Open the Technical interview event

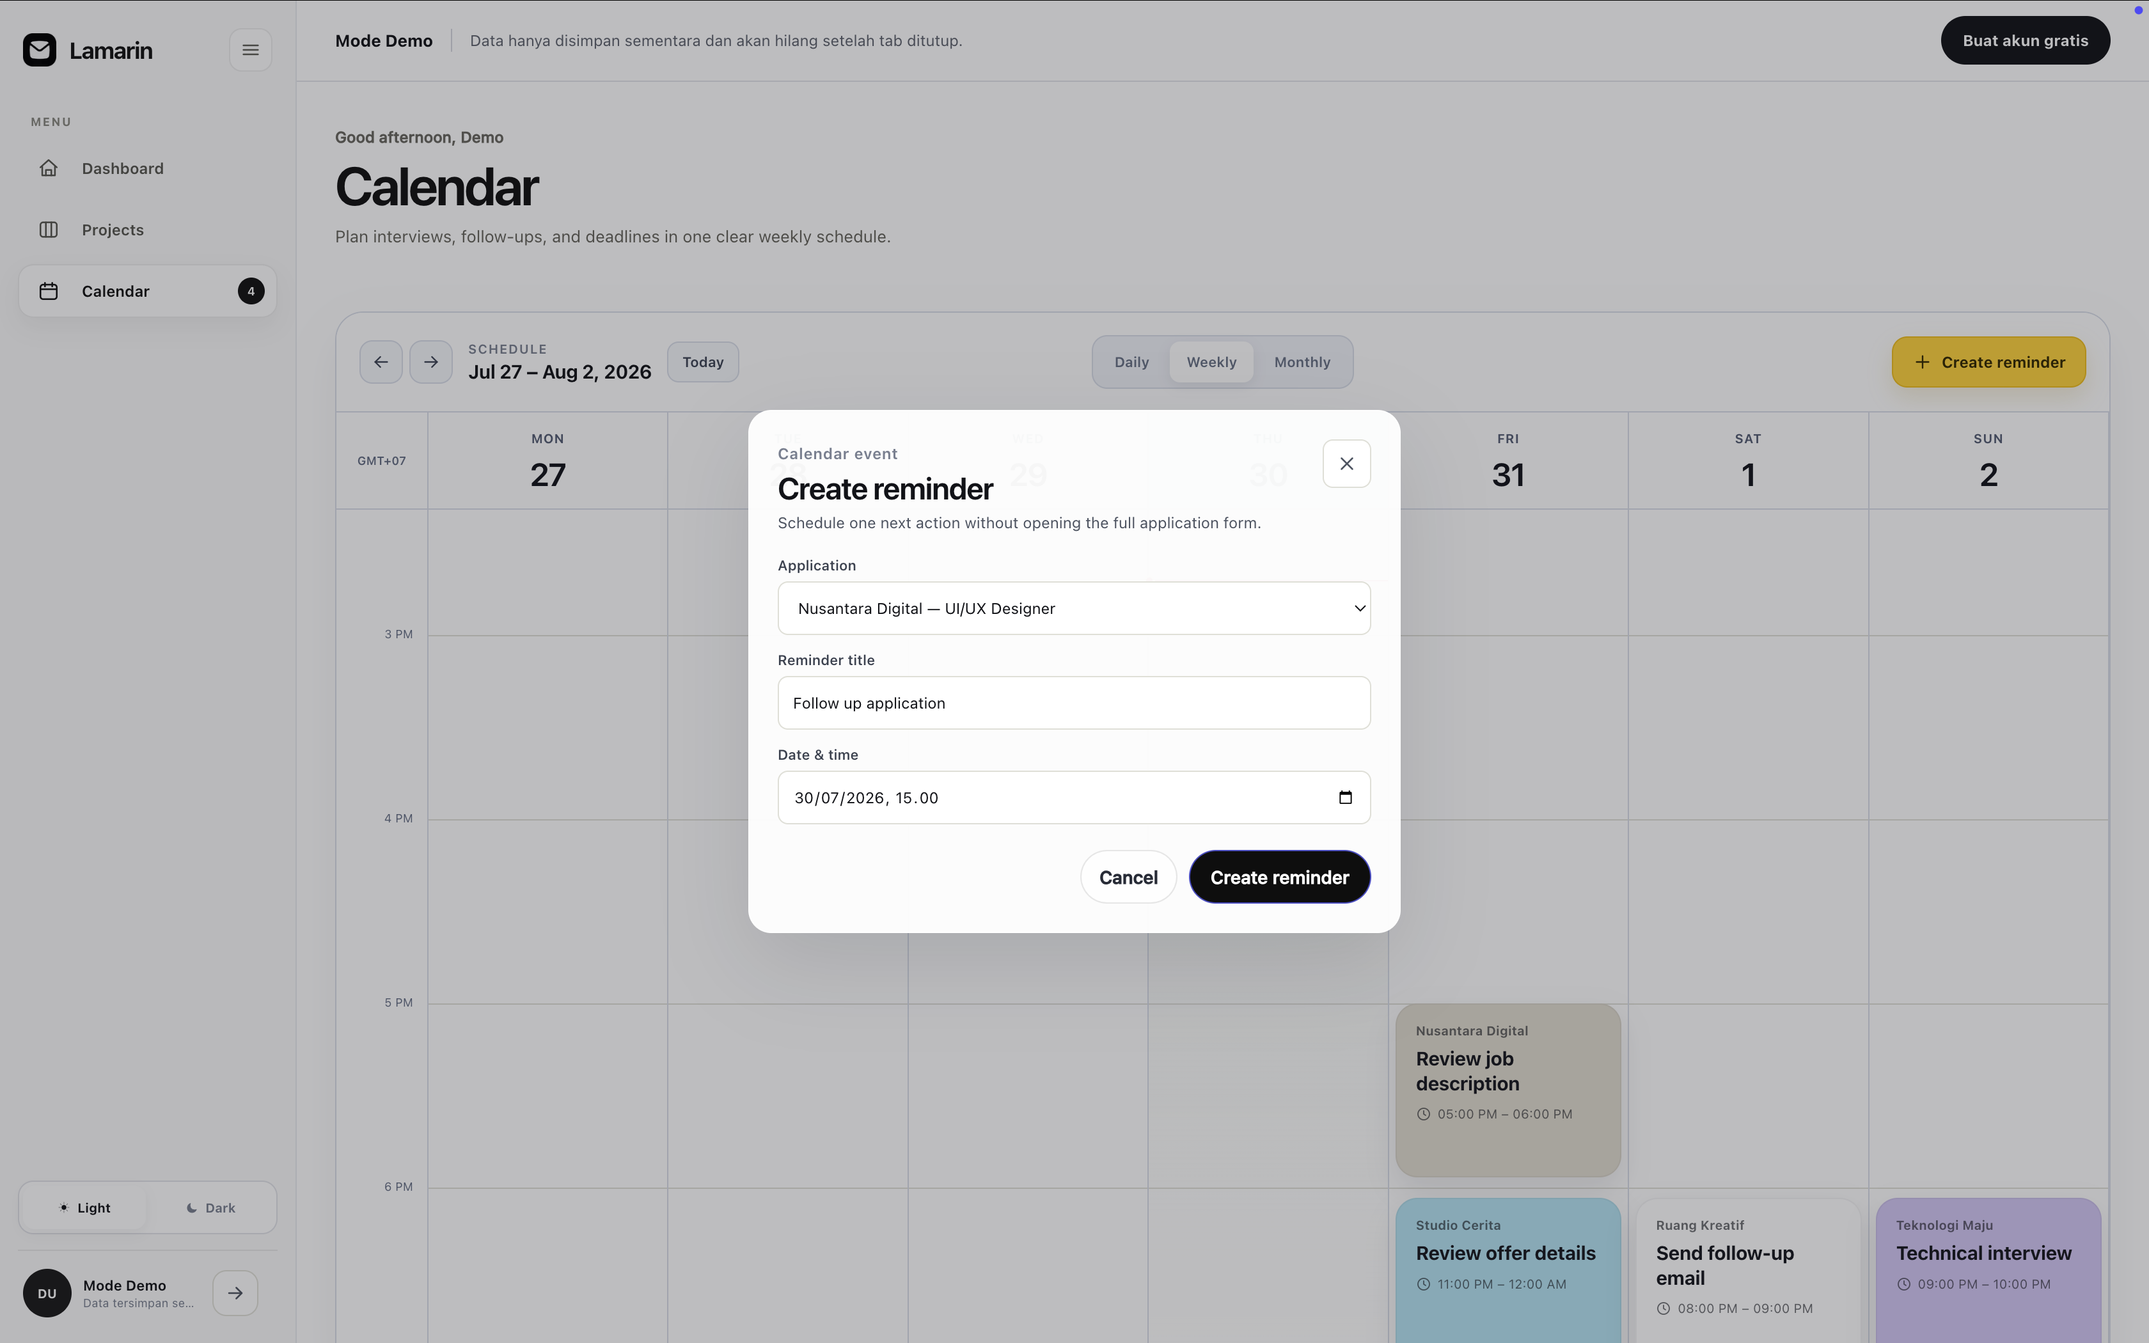[1988, 1270]
